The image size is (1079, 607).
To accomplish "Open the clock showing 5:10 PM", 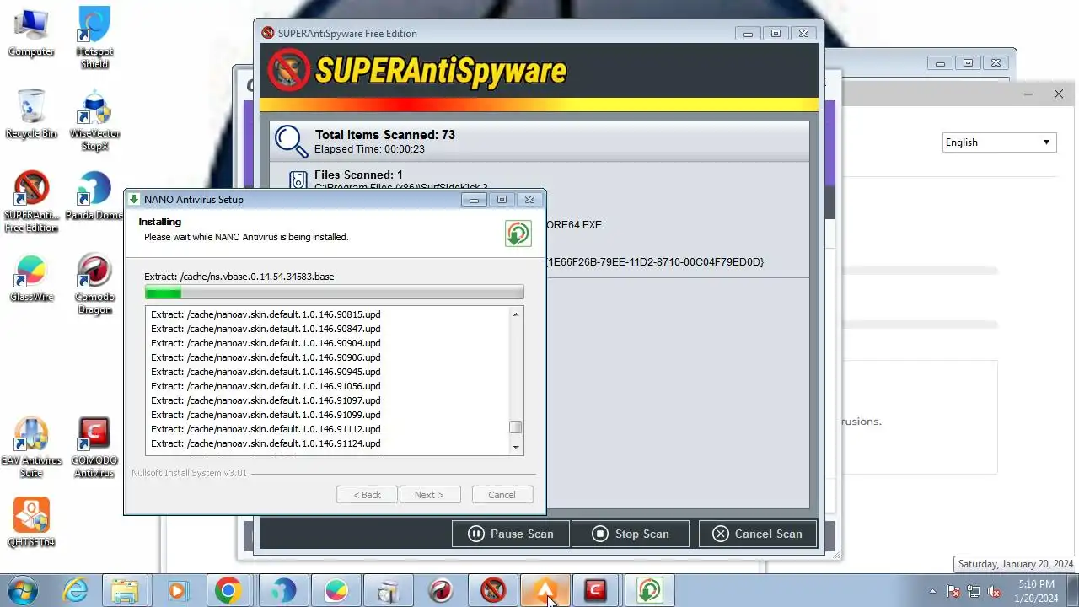I will pos(1036,591).
